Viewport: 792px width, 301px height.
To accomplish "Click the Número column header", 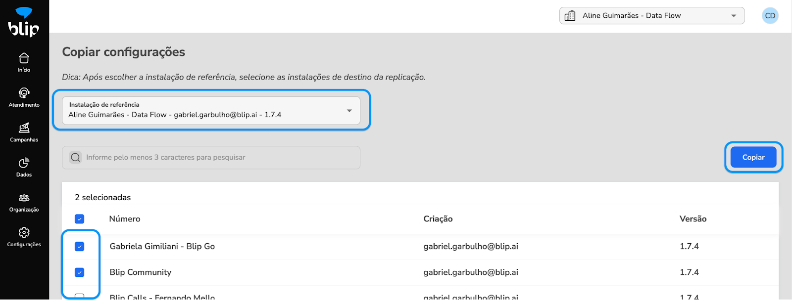I will click(125, 219).
